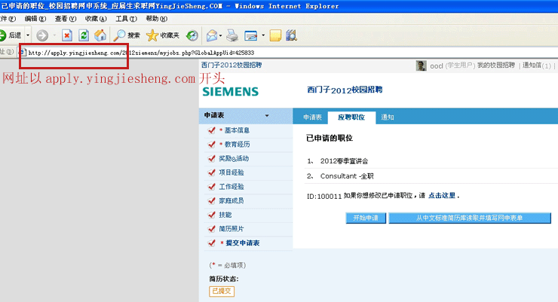Switch to the 应聘职位 tab

point(351,117)
